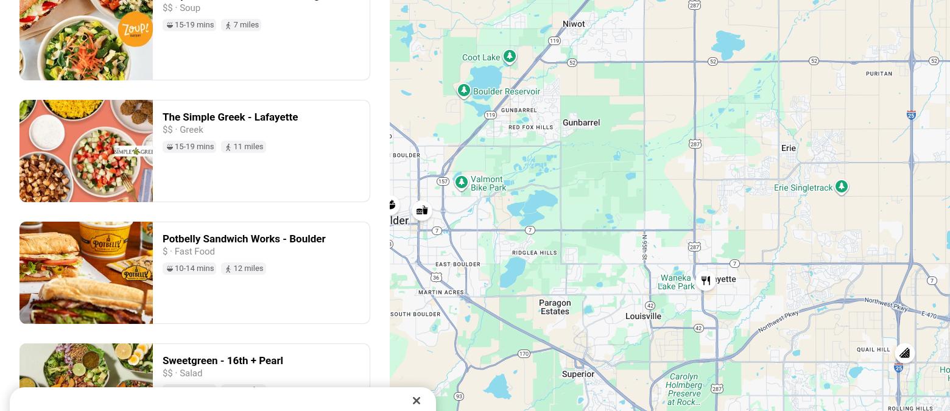Click the Puritan map label

coord(879,74)
